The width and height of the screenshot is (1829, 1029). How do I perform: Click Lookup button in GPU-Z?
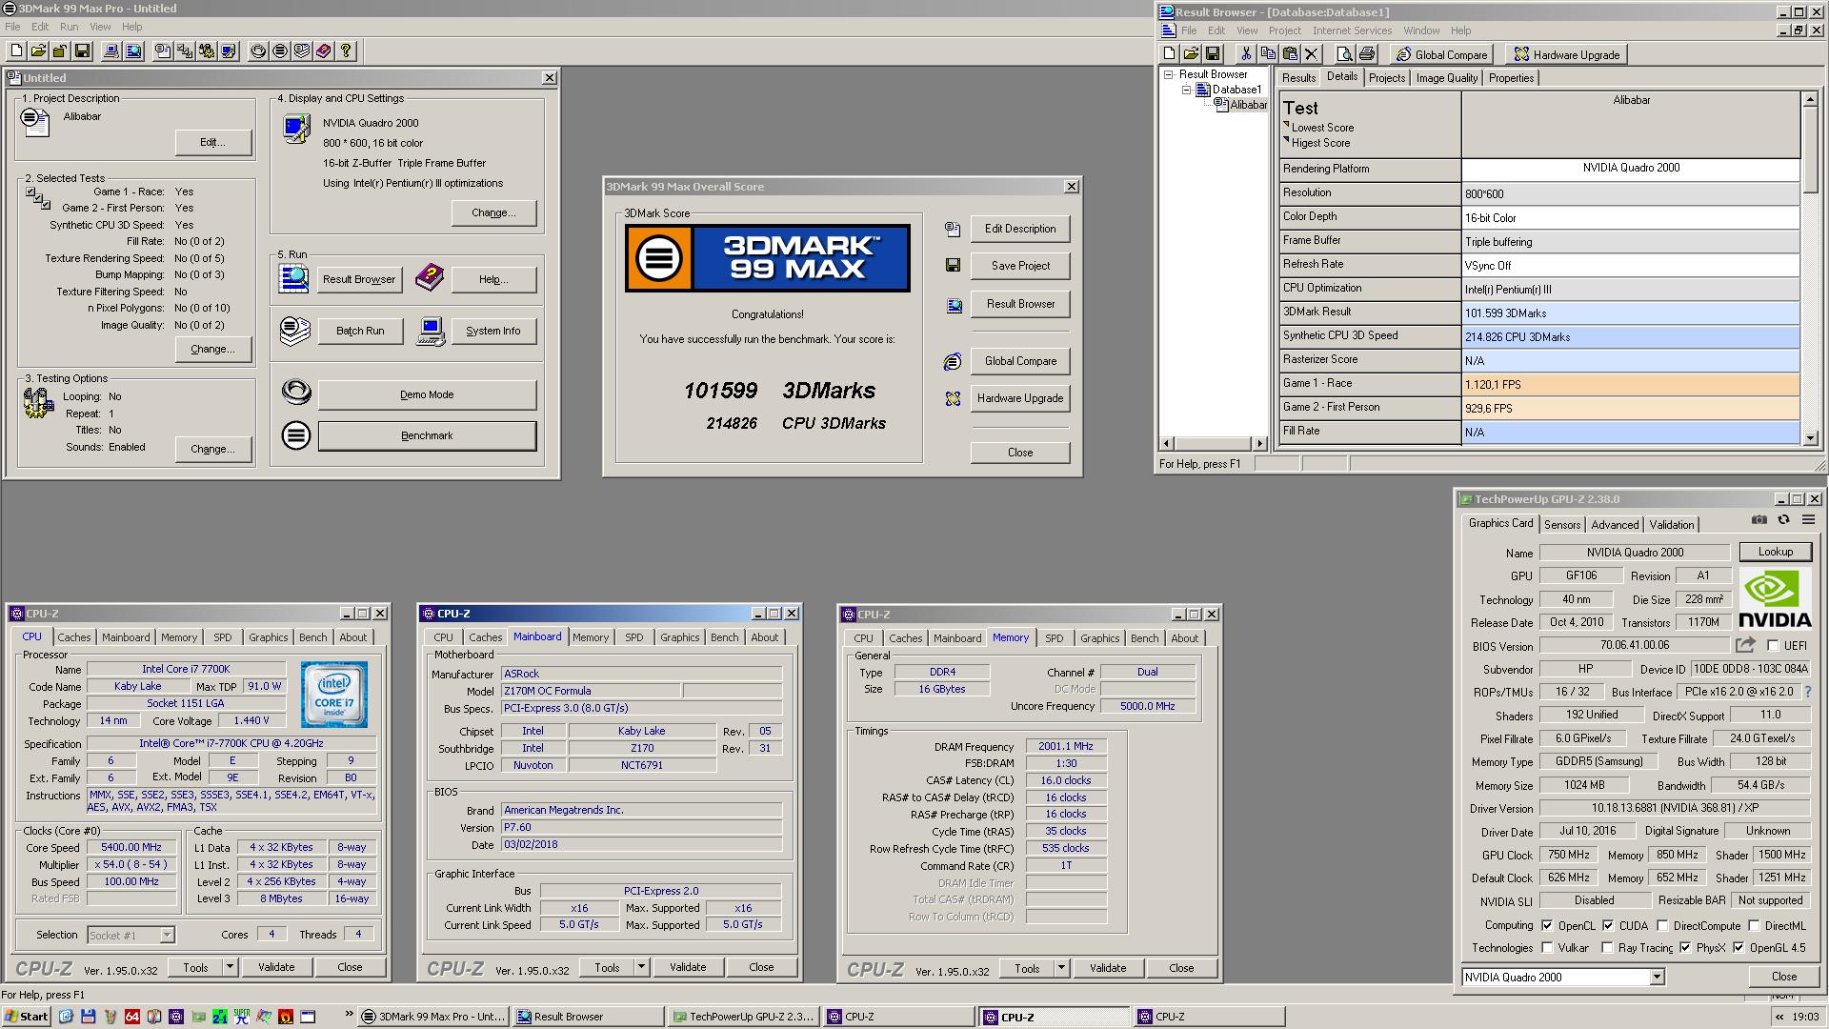1775,552
